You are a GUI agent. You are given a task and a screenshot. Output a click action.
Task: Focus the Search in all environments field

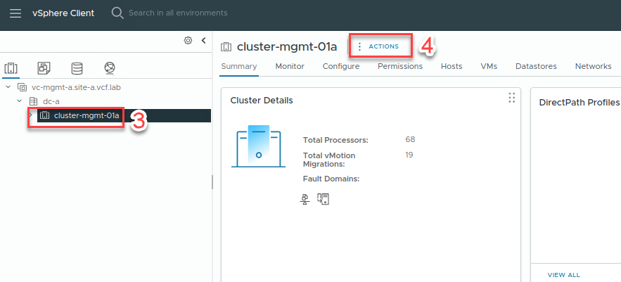click(178, 13)
